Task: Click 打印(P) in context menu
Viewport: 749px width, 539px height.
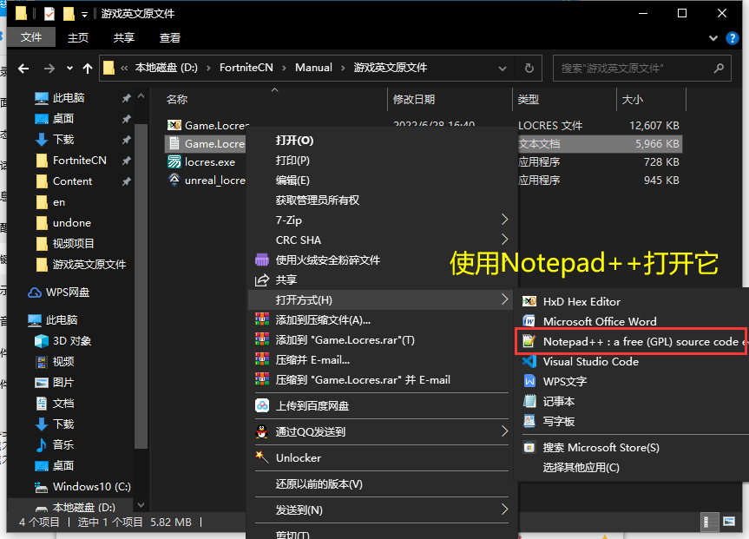Action: coord(292,161)
